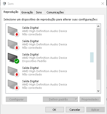This screenshot has height=114, width=107.
Task: Click the second Saída Digital monitor icon
Action: pos(13,45)
